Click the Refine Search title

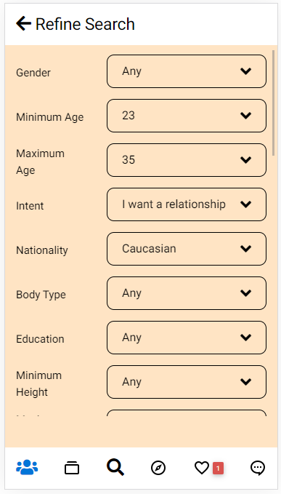(x=85, y=24)
